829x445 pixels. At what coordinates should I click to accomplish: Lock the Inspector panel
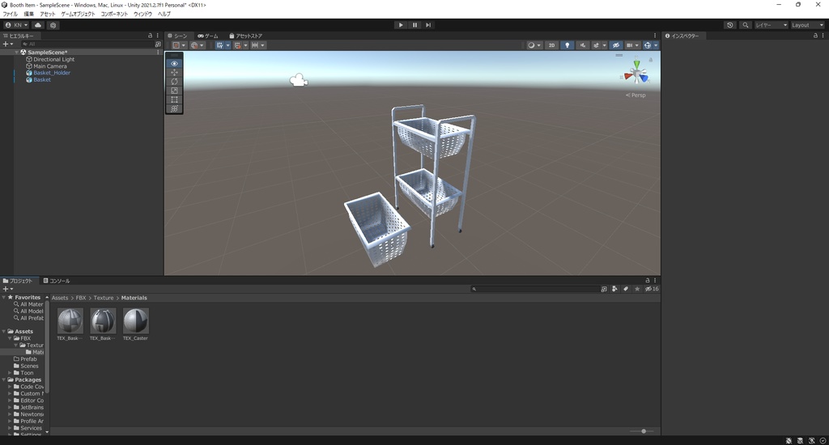[x=815, y=36]
